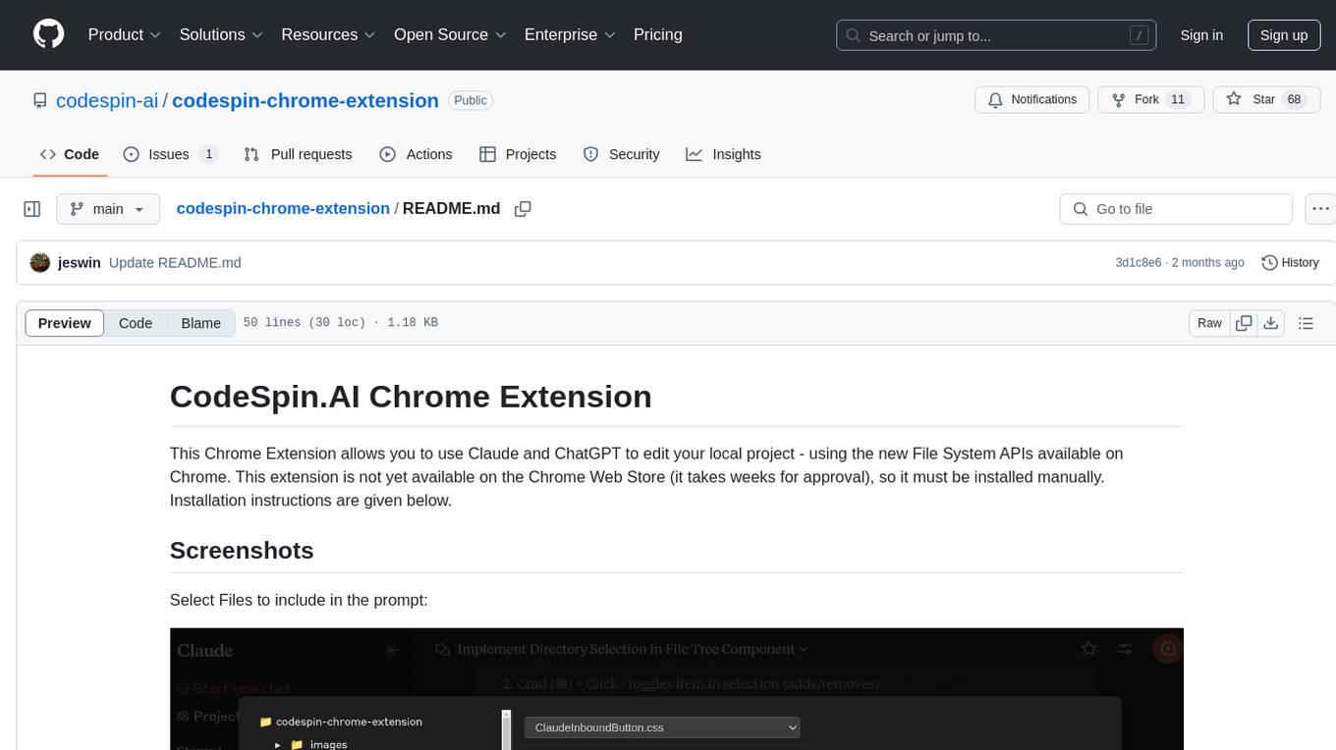Image resolution: width=1336 pixels, height=750 pixels.
Task: Click the Issues counter badge 1
Action: pos(208,154)
